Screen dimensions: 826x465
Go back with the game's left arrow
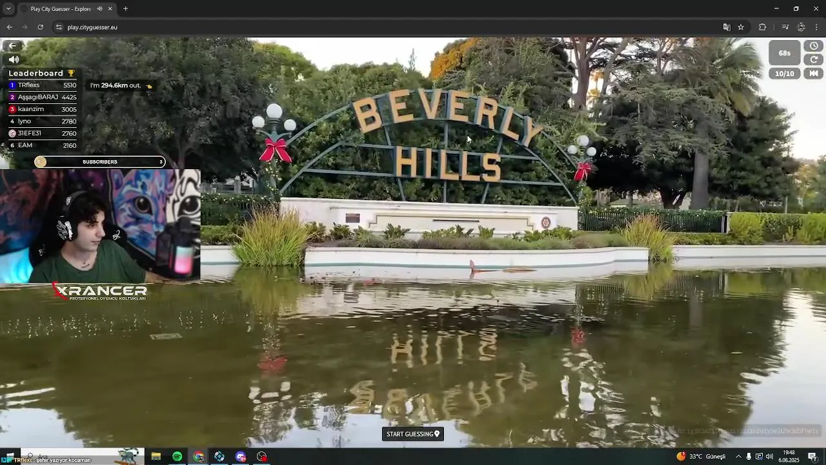[x=12, y=46]
